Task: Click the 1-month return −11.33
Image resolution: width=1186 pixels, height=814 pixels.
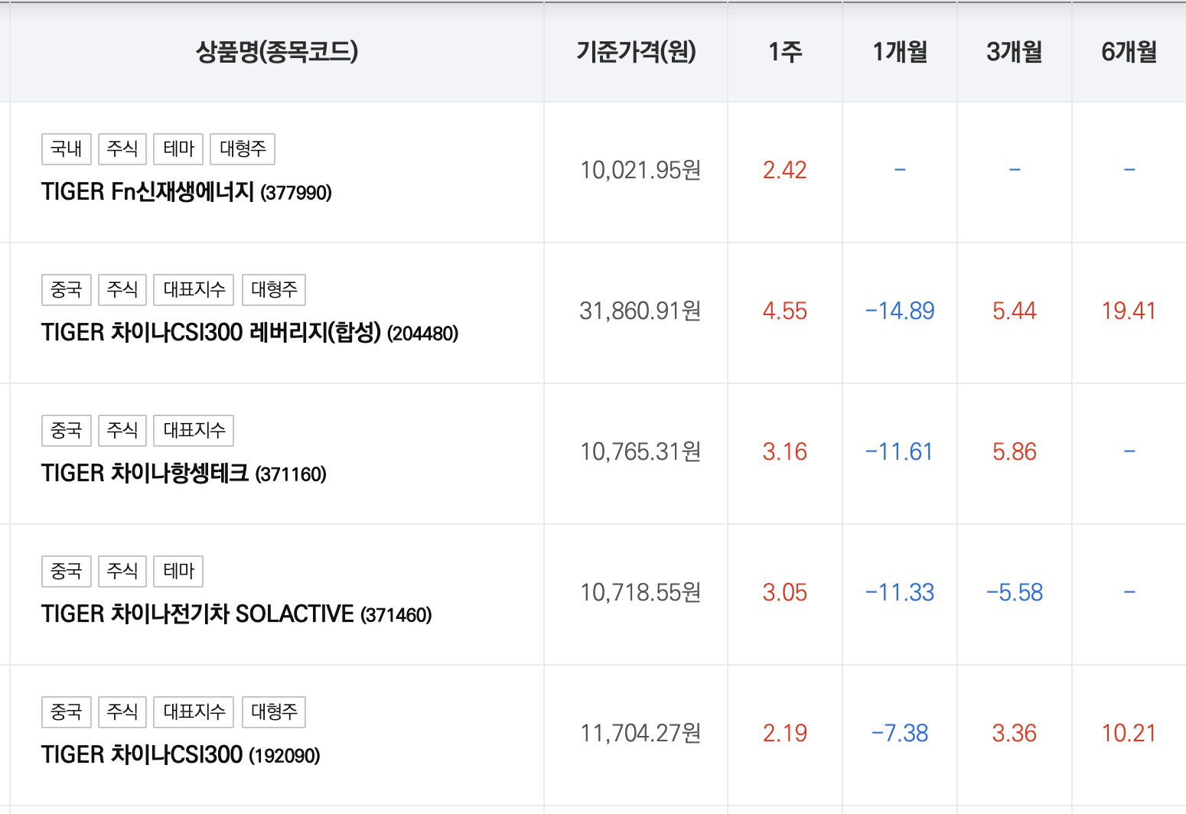Action: tap(900, 592)
